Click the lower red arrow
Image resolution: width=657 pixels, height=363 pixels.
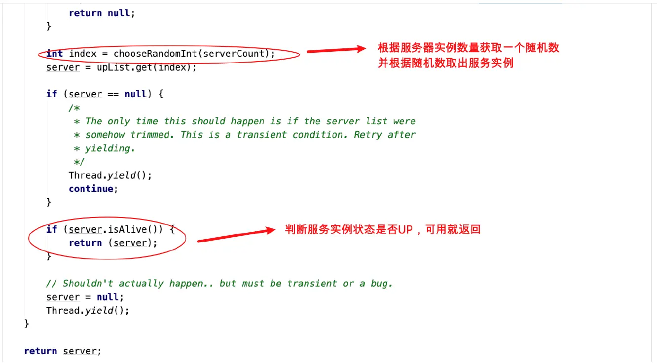[x=236, y=235]
